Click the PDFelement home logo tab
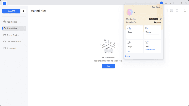 point(4,3)
